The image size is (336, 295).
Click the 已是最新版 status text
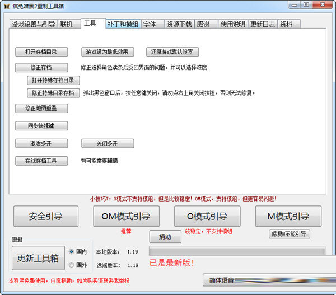tap(172, 263)
